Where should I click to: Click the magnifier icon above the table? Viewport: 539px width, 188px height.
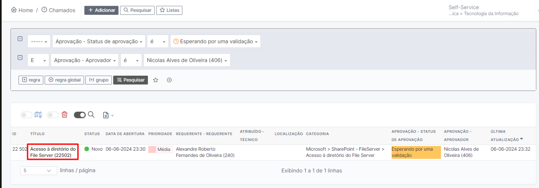coord(91,115)
